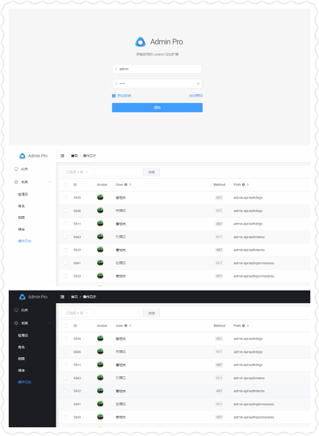Open 角色 in the light sidebar
The image size is (319, 436).
coord(22,206)
